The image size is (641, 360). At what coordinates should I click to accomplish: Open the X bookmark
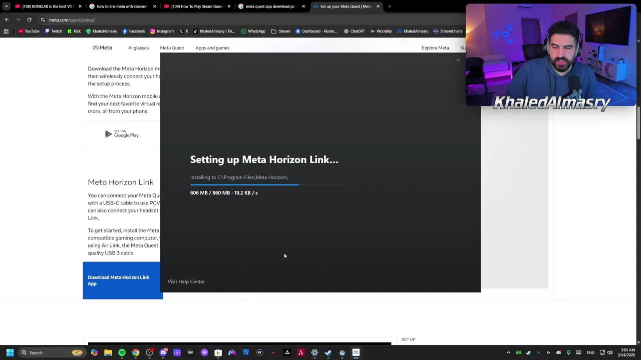pyautogui.click(x=183, y=31)
